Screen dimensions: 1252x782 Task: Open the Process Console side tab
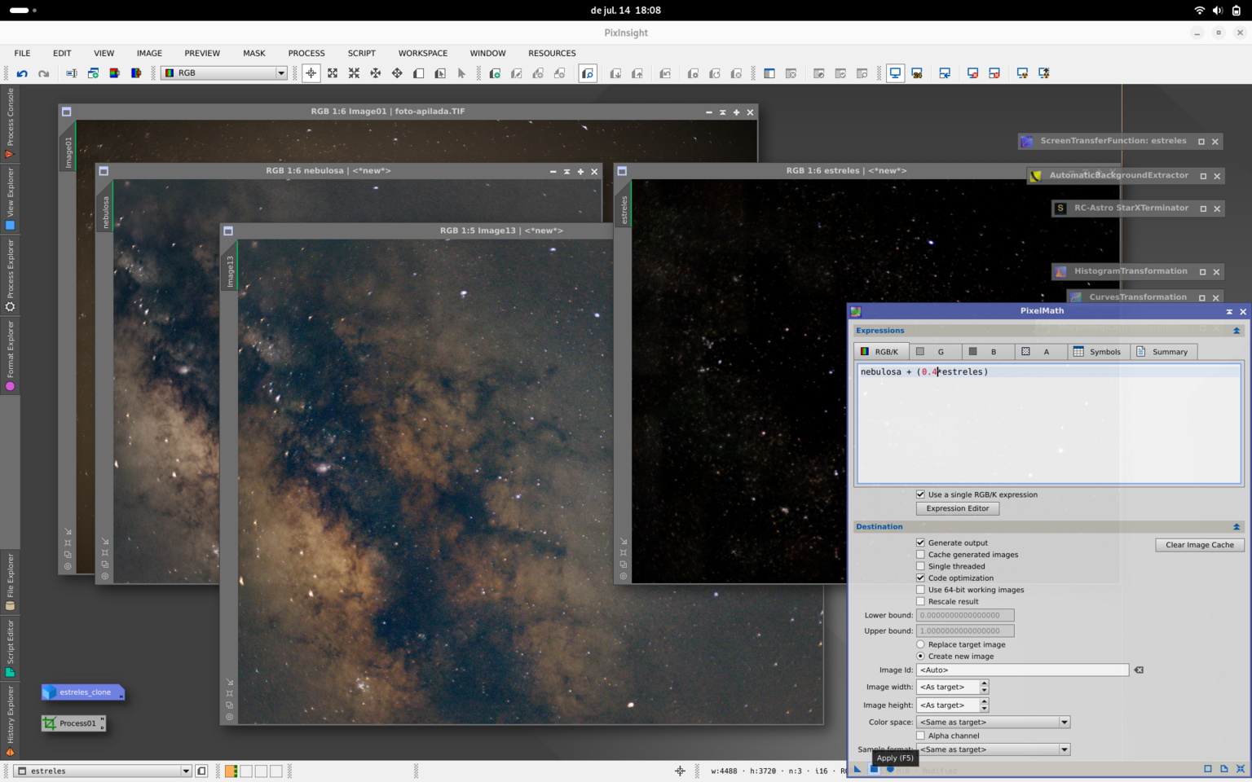pos(10,122)
